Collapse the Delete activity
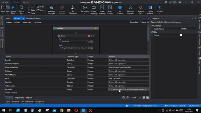Image resolution: width=201 pixels, height=113 pixels. (94, 36)
